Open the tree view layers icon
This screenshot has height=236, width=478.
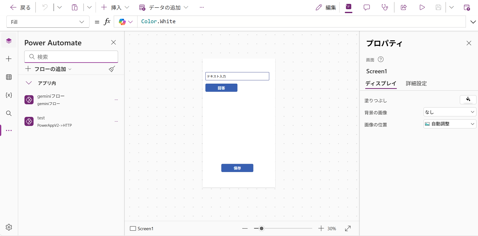click(x=9, y=41)
